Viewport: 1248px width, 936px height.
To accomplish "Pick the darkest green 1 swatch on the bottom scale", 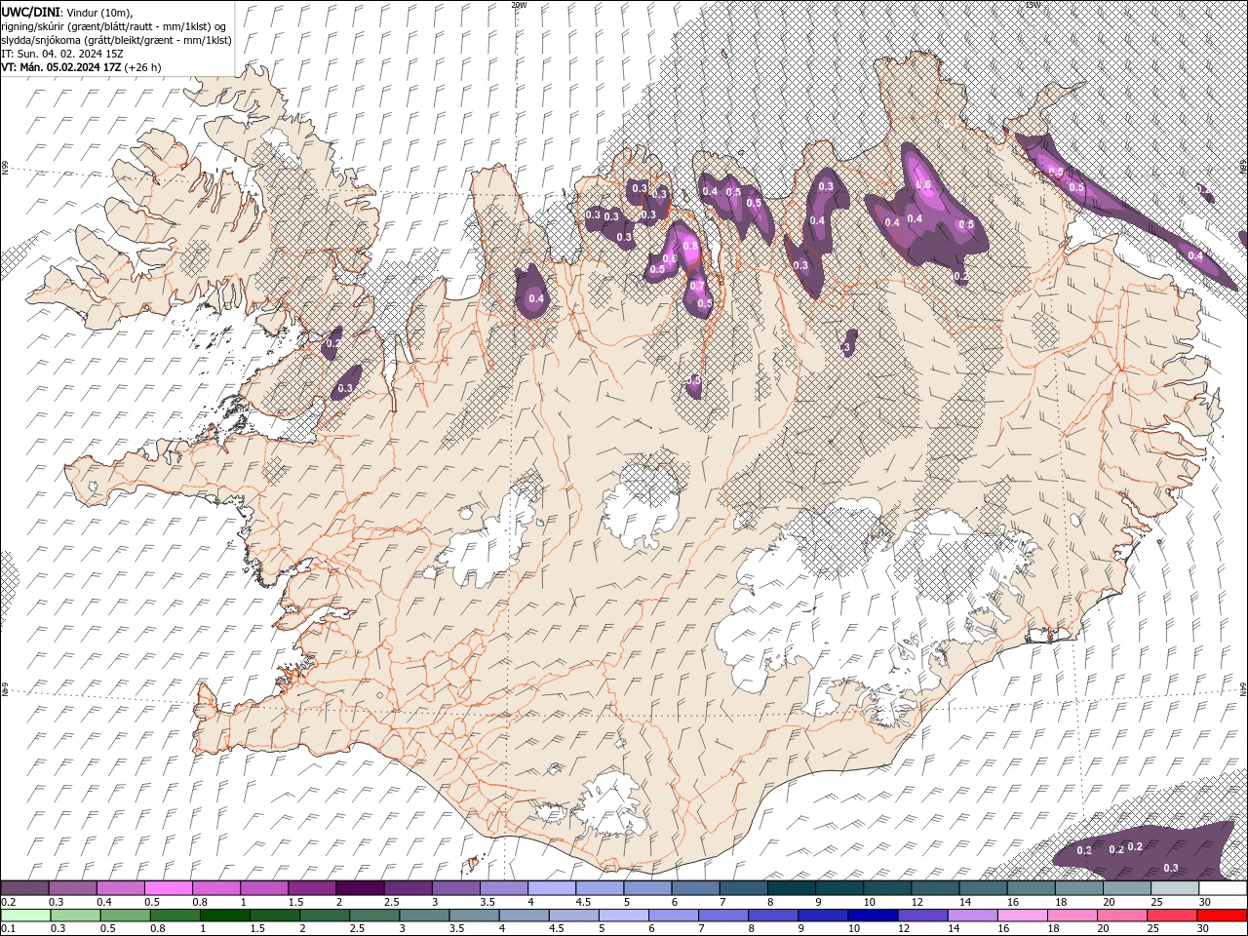I will pos(225,916).
